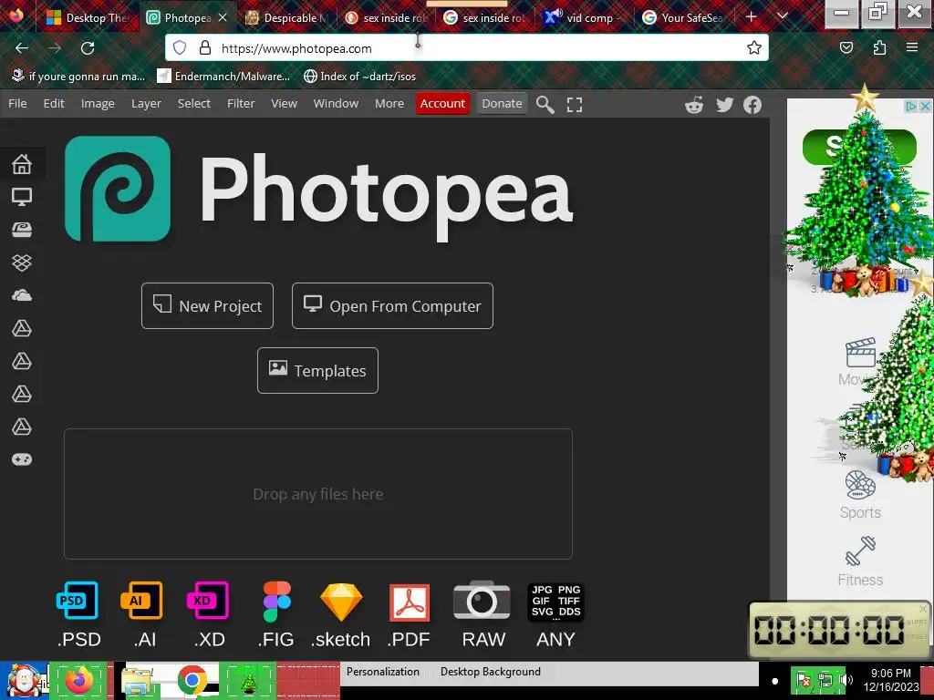Image resolution: width=934 pixels, height=700 pixels.
Task: Open the View menu
Action: pyautogui.click(x=285, y=104)
